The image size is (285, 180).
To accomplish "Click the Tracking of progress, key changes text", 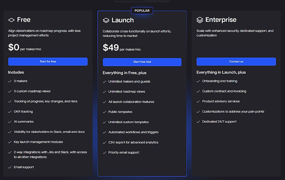I will click(46, 101).
